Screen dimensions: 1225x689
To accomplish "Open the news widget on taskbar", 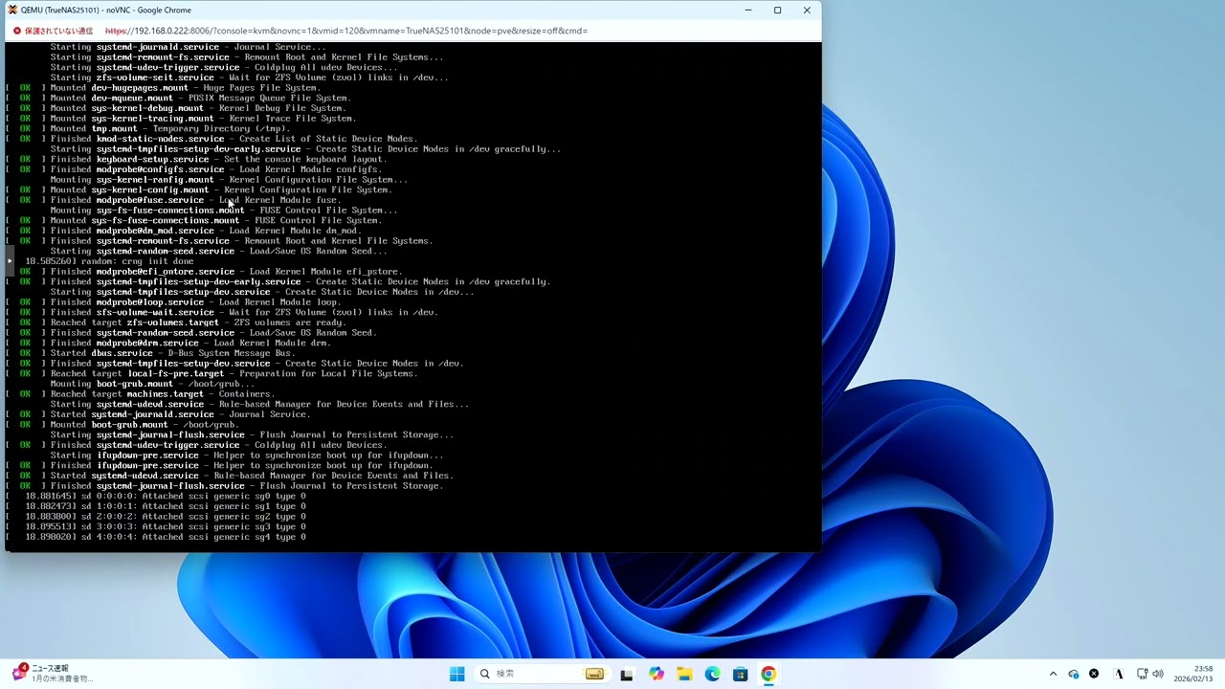I will (x=52, y=673).
